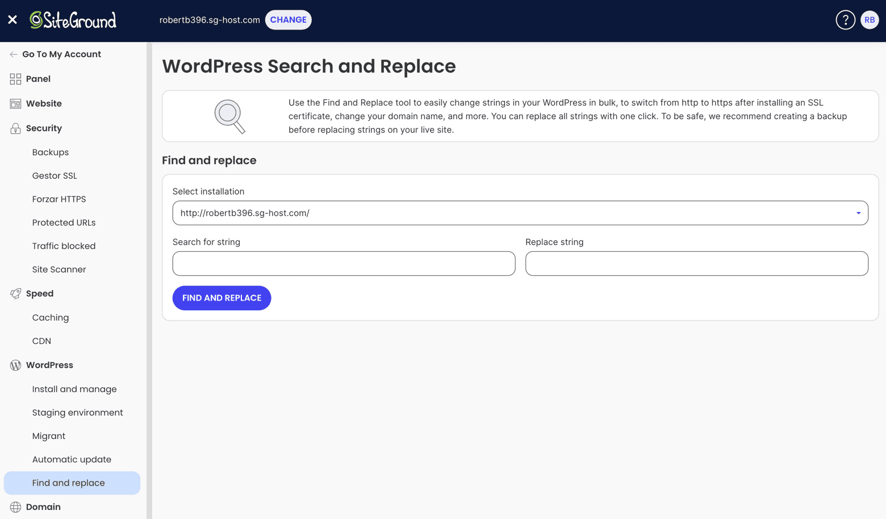Focus the Search for string field
This screenshot has height=519, width=886.
coord(344,264)
